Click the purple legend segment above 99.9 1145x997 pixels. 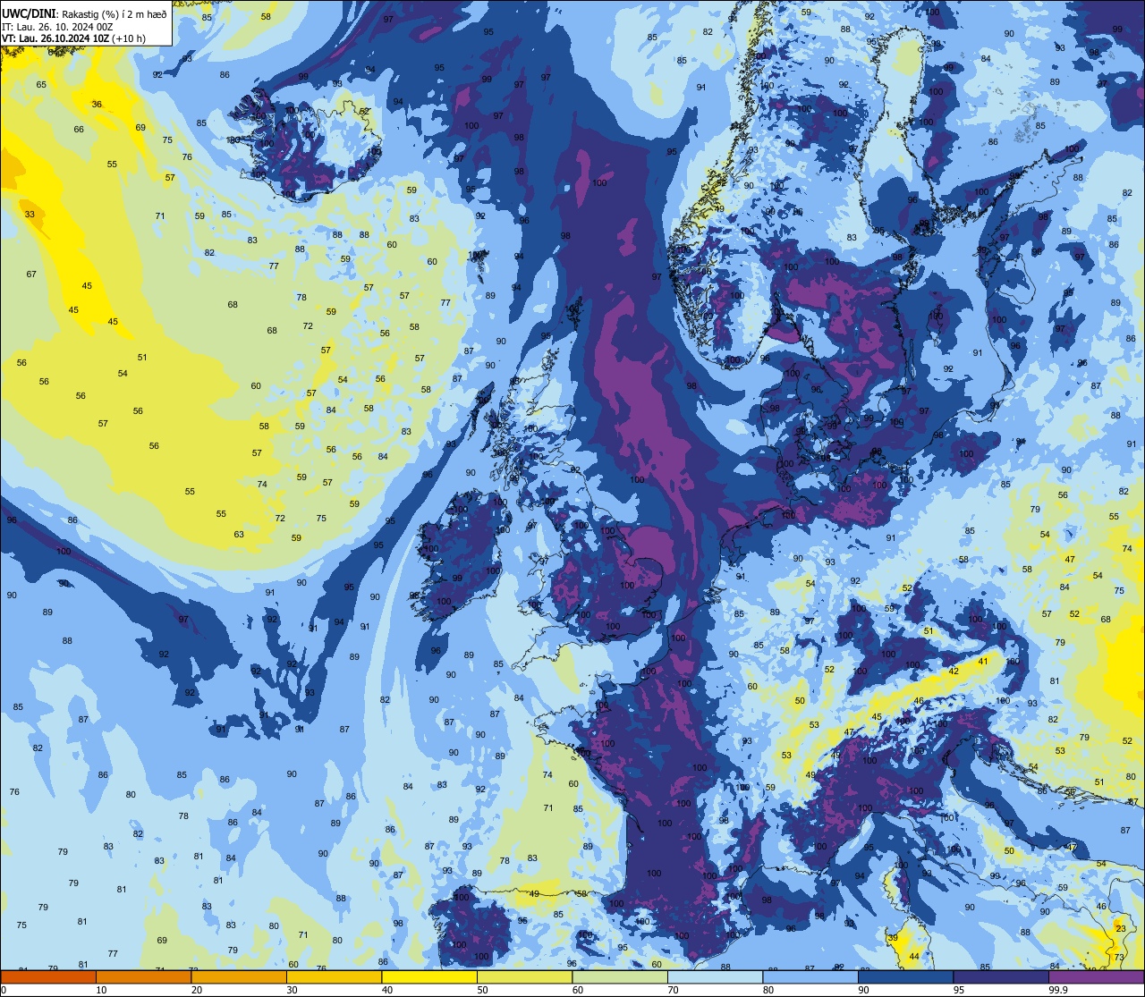click(x=1097, y=976)
